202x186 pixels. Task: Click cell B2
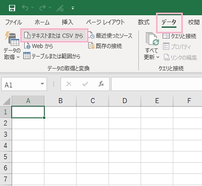(61, 123)
